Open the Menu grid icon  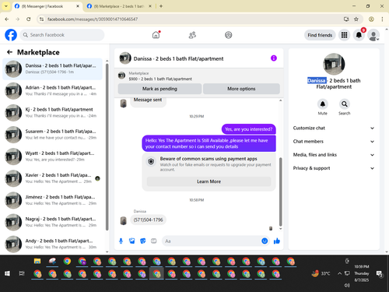pyautogui.click(x=344, y=35)
